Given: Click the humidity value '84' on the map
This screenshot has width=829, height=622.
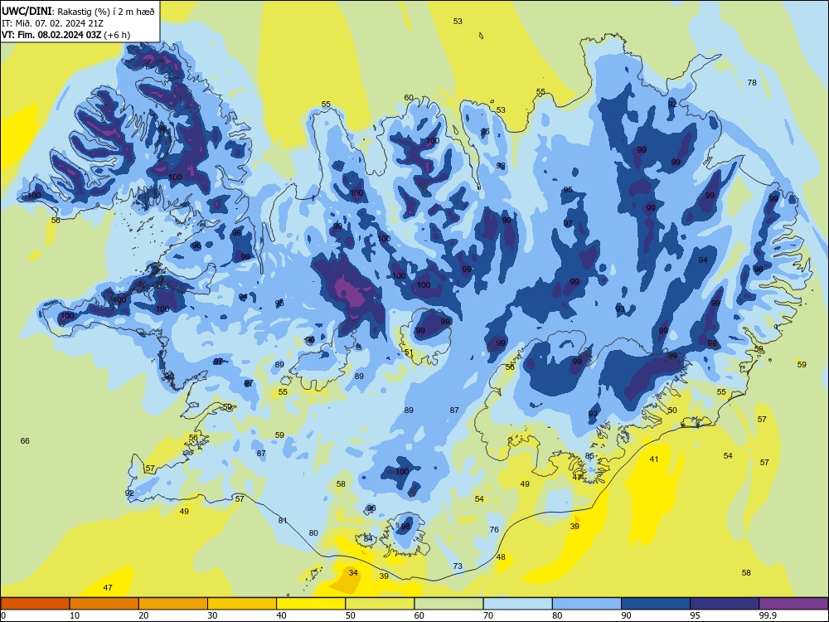Looking at the screenshot, I should (368, 539).
